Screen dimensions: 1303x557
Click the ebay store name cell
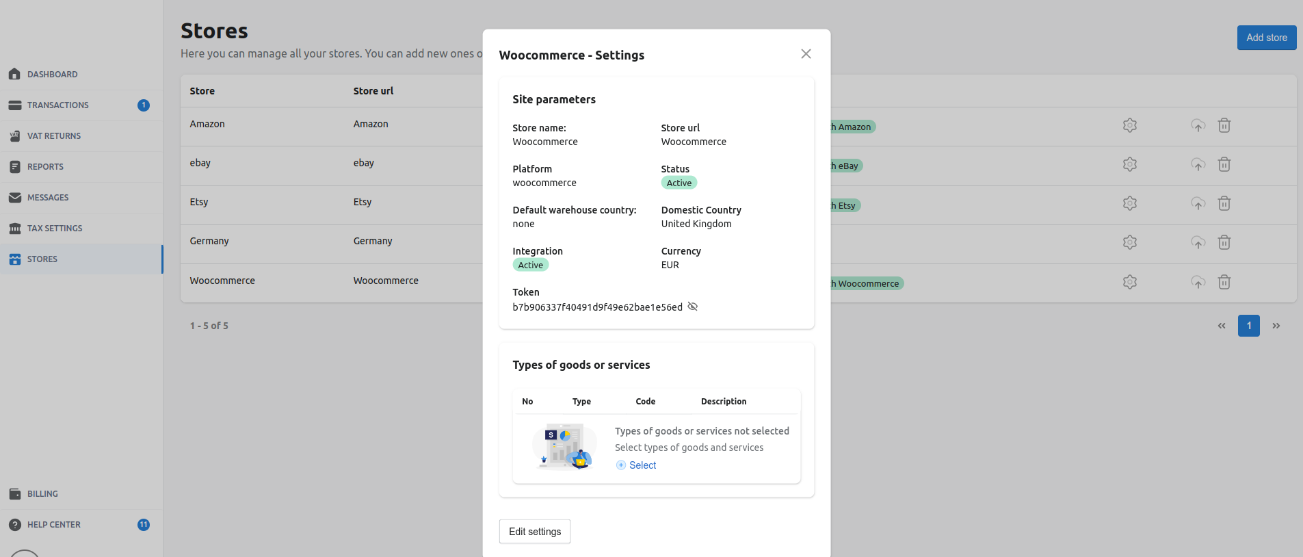tap(200, 163)
